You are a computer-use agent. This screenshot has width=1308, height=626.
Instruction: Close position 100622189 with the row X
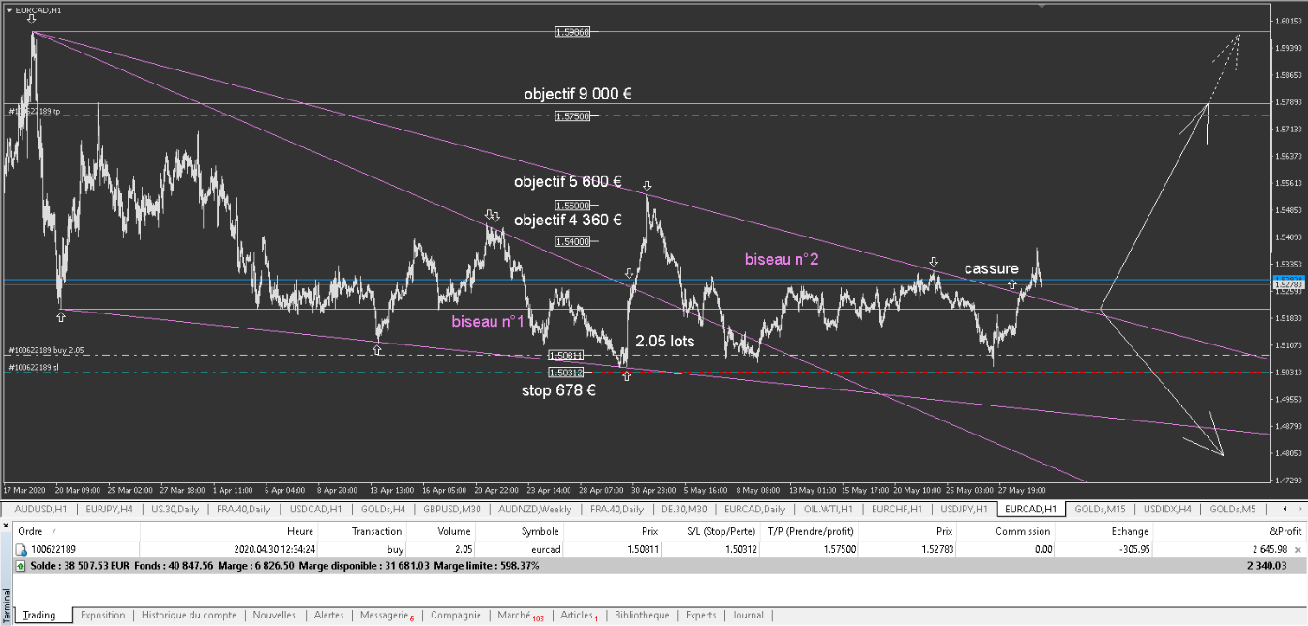pyautogui.click(x=1298, y=550)
